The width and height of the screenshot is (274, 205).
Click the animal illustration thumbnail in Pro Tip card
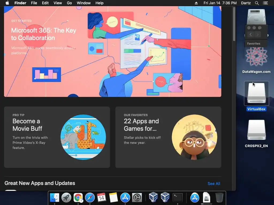[x=83, y=137]
